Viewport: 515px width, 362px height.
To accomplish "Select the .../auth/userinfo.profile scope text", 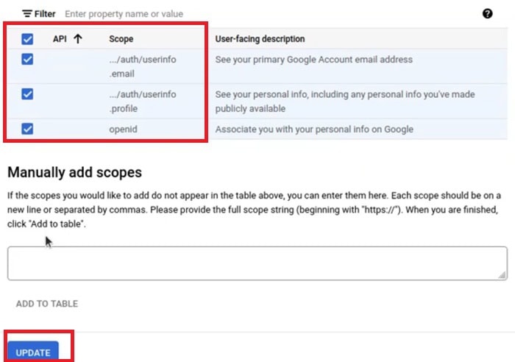I will pyautogui.click(x=143, y=102).
